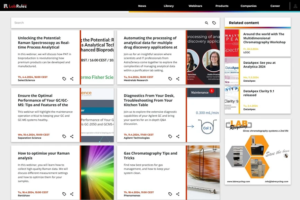Click the AstraZeneca speakers thumbnail image
This screenshot has width=300, height=200.
click(x=203, y=57)
